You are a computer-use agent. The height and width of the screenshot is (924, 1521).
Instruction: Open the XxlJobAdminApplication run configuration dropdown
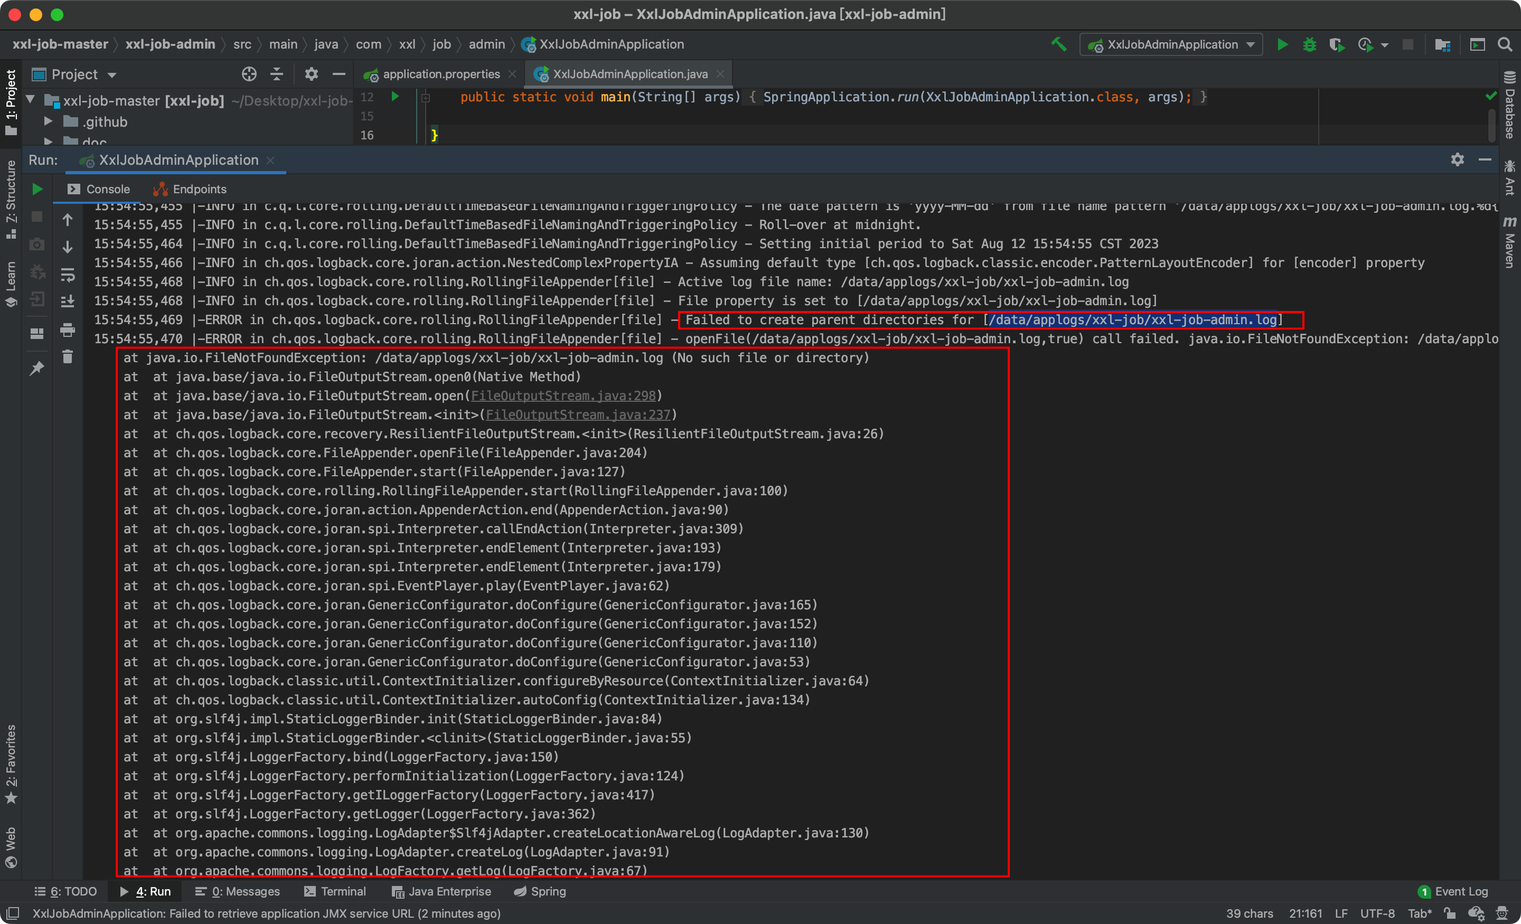tap(1171, 44)
